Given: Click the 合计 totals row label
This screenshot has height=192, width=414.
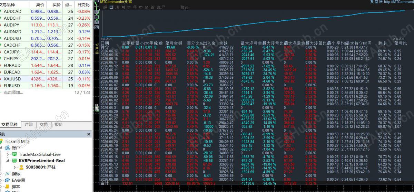Looking at the screenshot, I should point(105,183).
